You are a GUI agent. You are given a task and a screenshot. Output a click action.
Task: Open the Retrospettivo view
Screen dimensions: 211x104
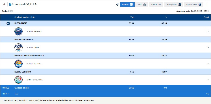coord(174,4)
